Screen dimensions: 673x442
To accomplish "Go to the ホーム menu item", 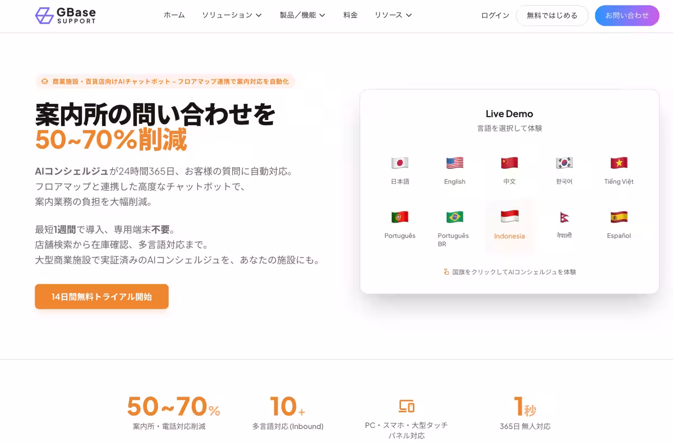I will (174, 15).
